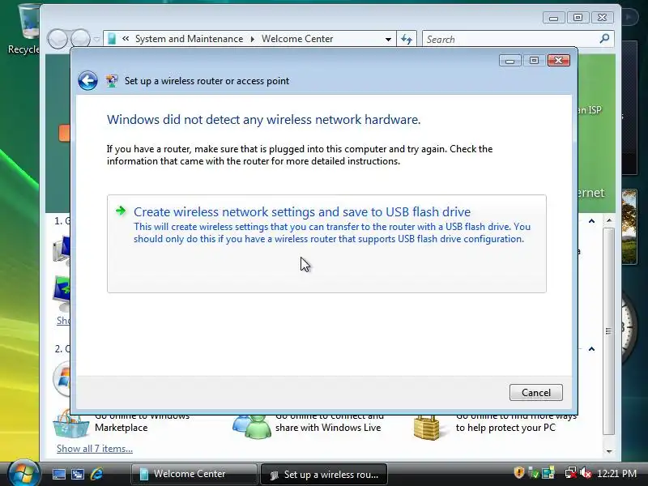Click the Welcome Center address bar icon
This screenshot has height=486, width=648.
click(x=112, y=39)
